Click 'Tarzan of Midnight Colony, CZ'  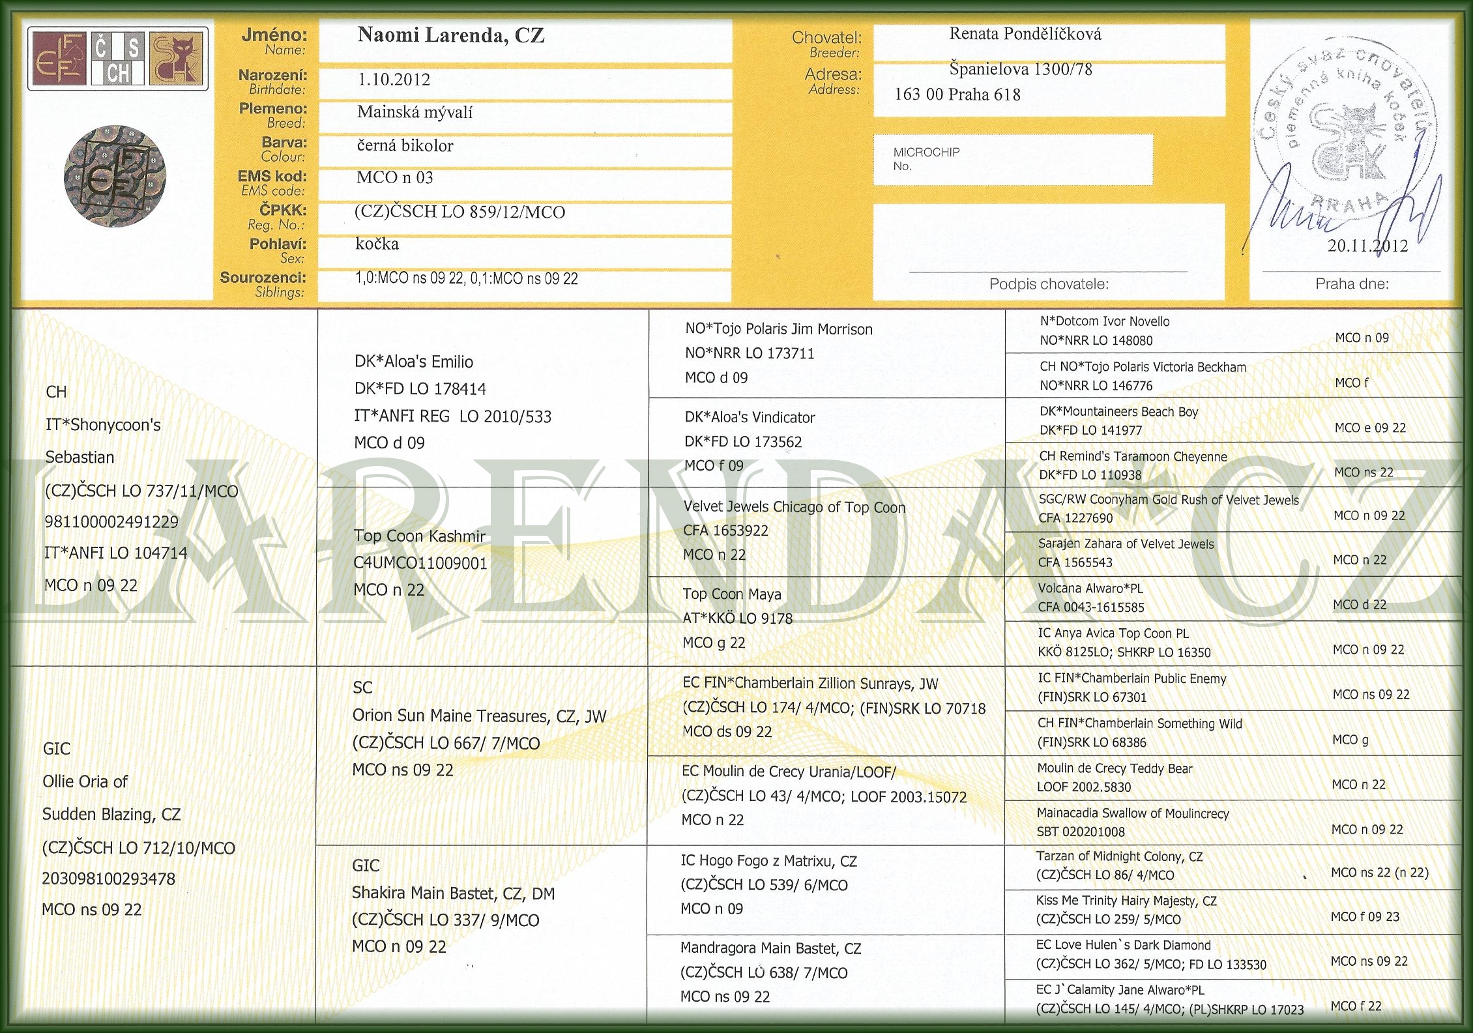1120,857
